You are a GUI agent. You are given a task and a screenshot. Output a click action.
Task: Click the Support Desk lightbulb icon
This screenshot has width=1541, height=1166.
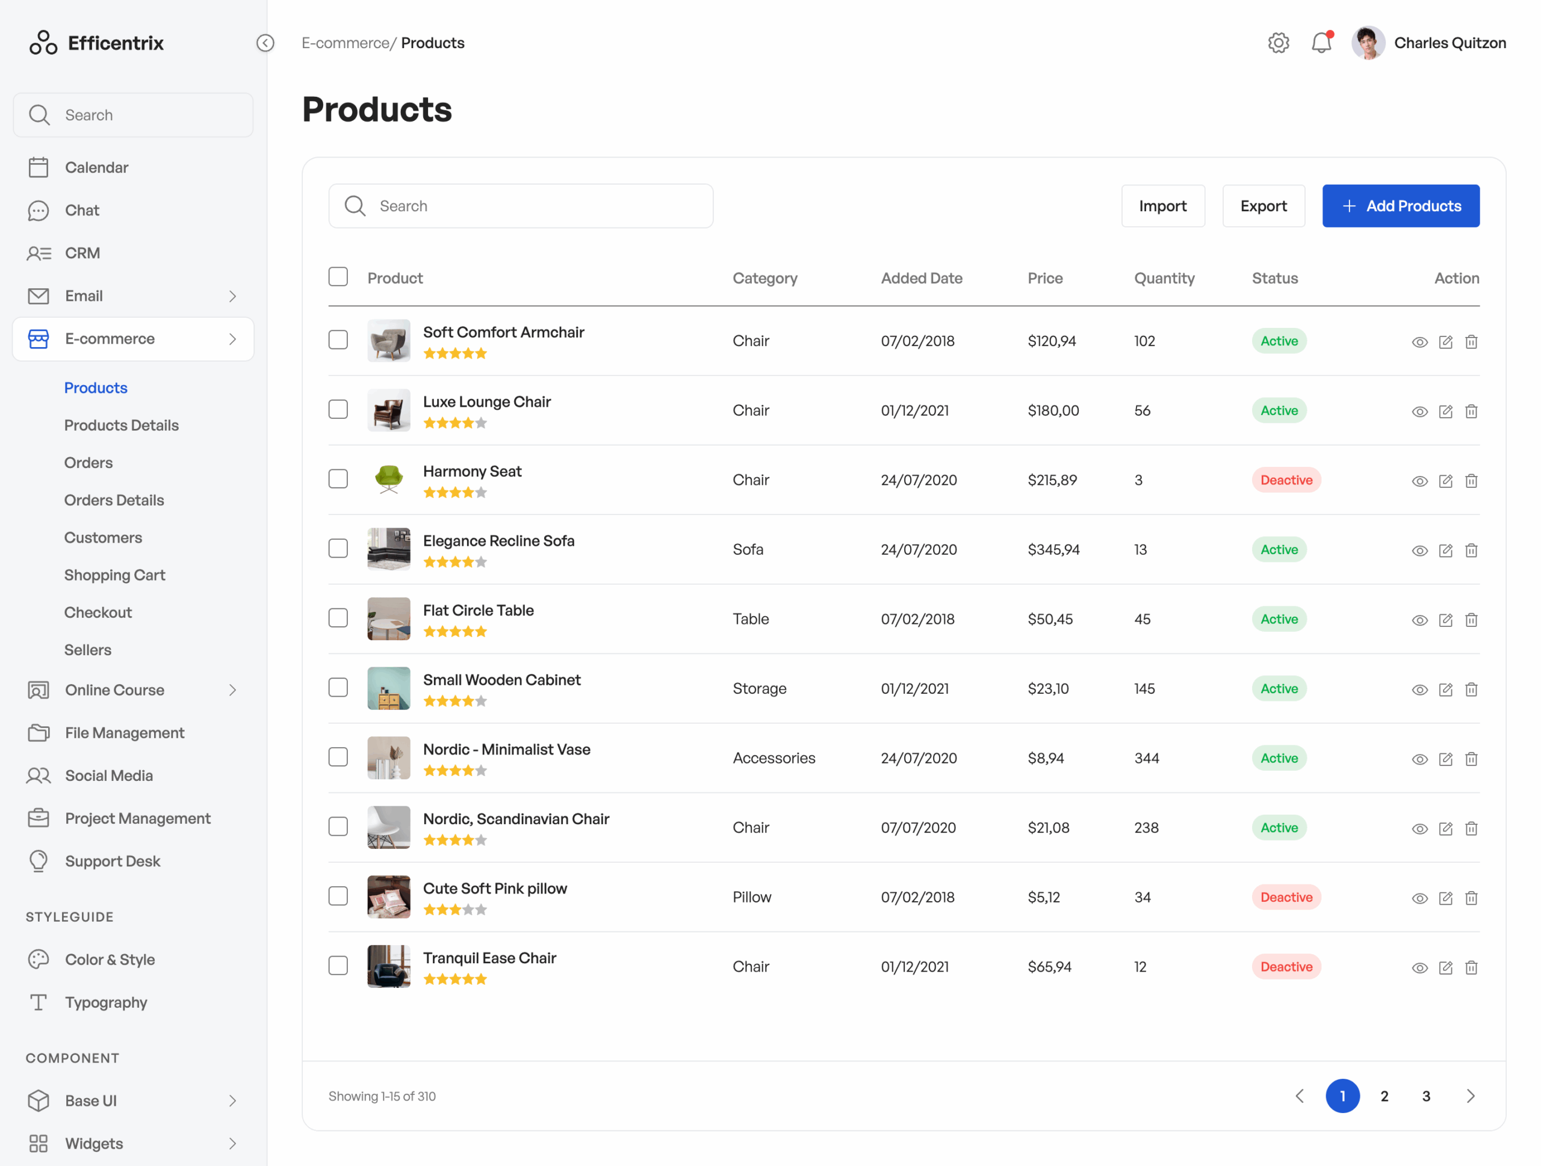(39, 860)
